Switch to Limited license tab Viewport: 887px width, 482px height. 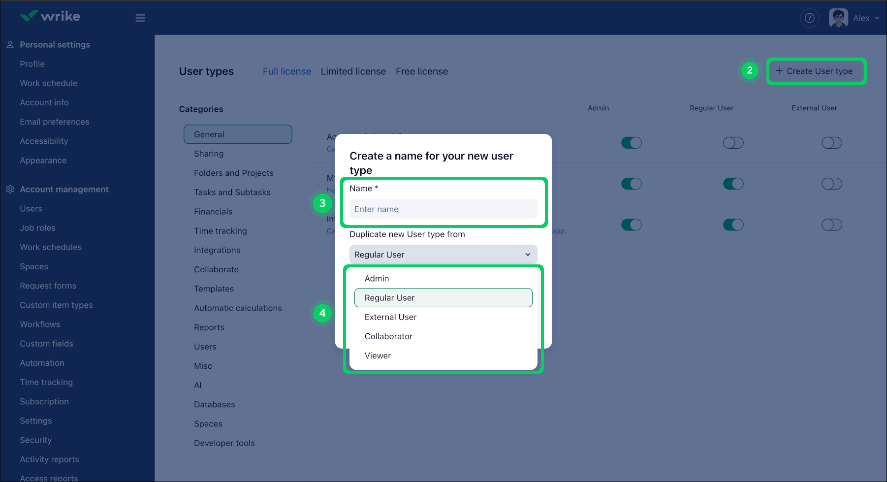pos(353,71)
